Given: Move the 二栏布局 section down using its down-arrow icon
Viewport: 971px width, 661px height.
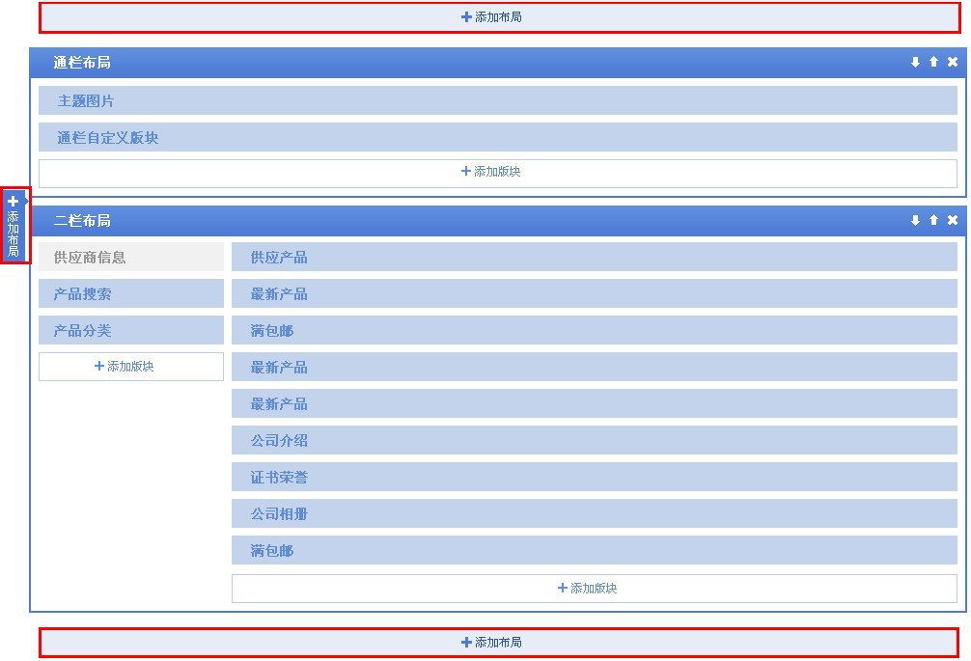Looking at the screenshot, I should tap(915, 220).
